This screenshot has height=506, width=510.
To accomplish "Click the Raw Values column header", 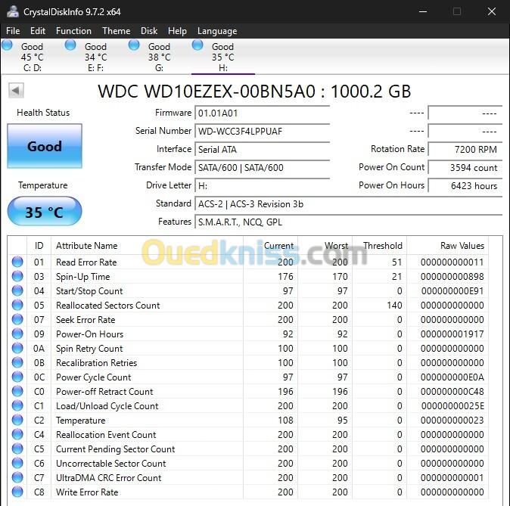I will [x=462, y=246].
